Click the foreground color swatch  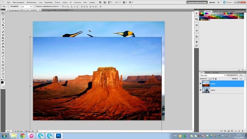pyautogui.click(x=2, y=82)
